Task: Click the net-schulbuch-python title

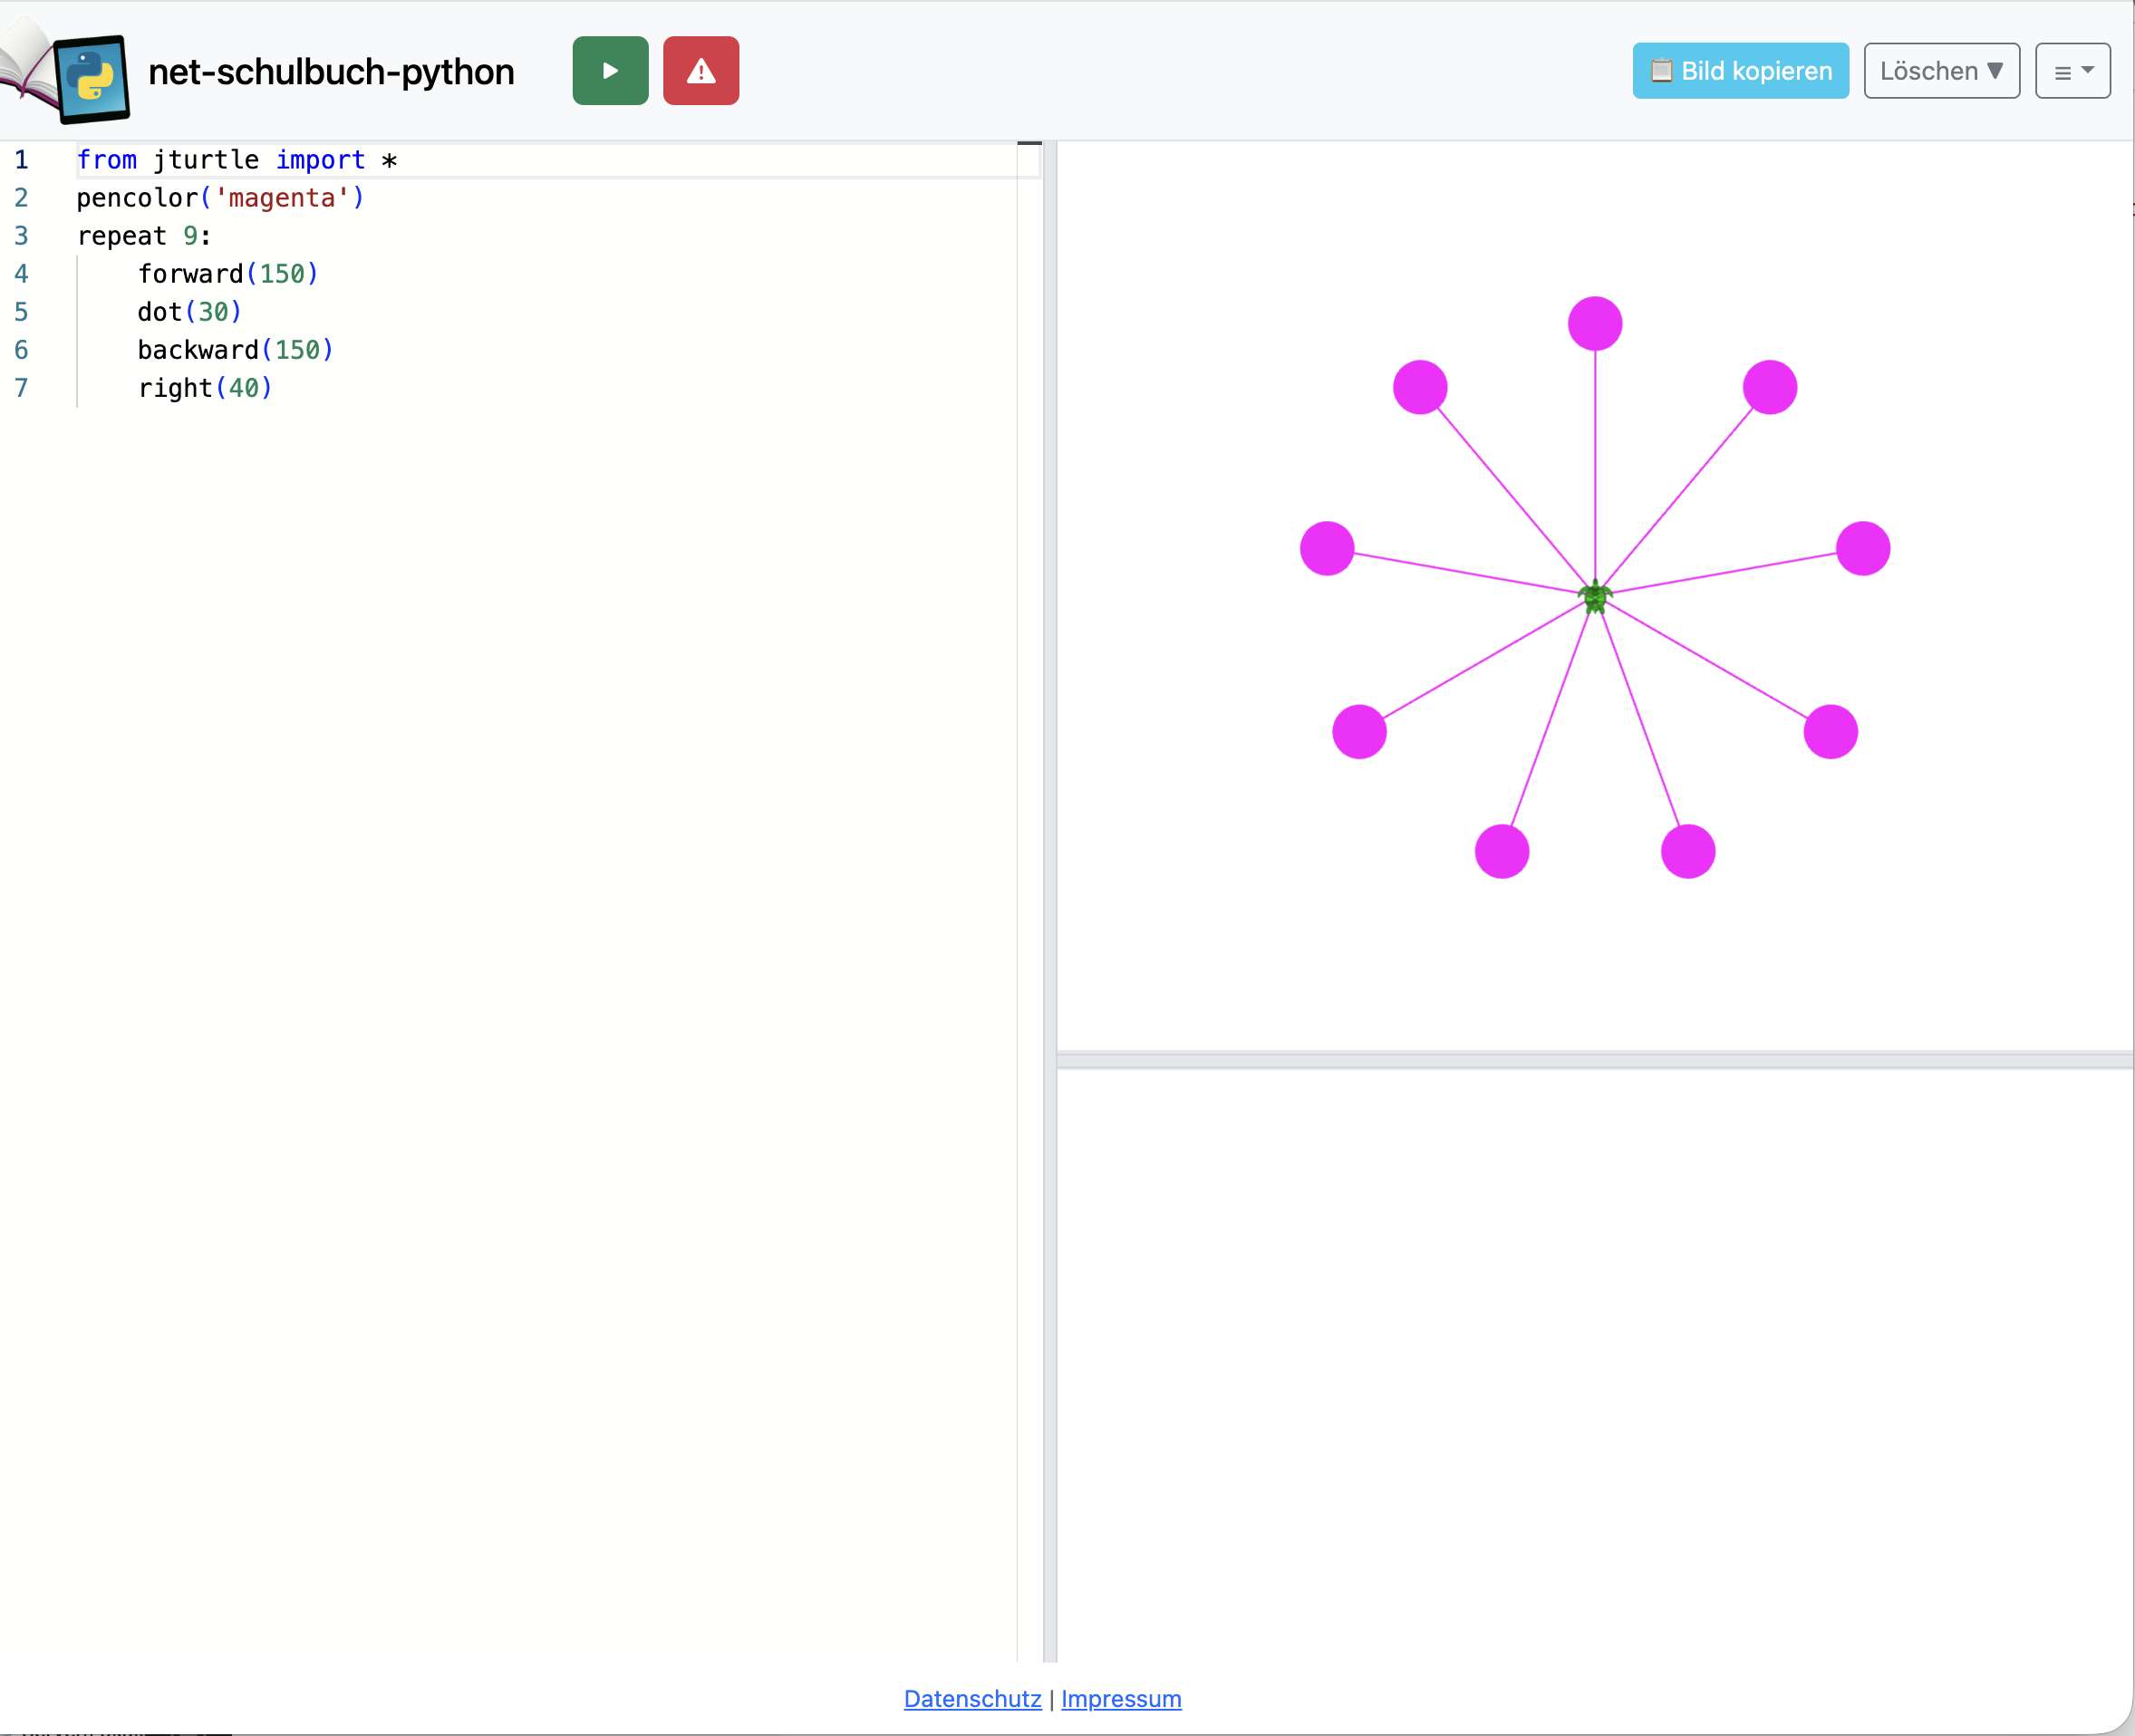Action: (x=331, y=72)
